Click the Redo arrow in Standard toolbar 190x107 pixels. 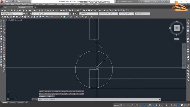(x=34, y=11)
